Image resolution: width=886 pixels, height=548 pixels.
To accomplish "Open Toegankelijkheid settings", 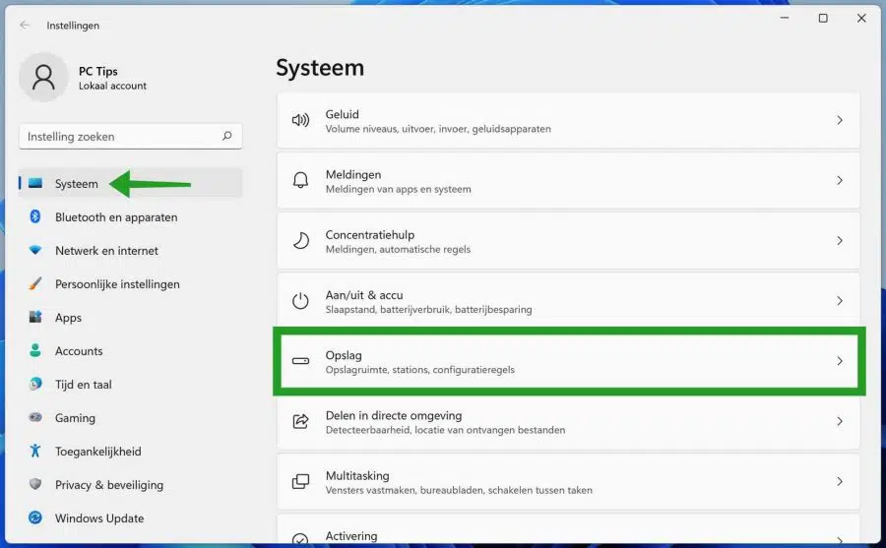I will click(x=131, y=452).
